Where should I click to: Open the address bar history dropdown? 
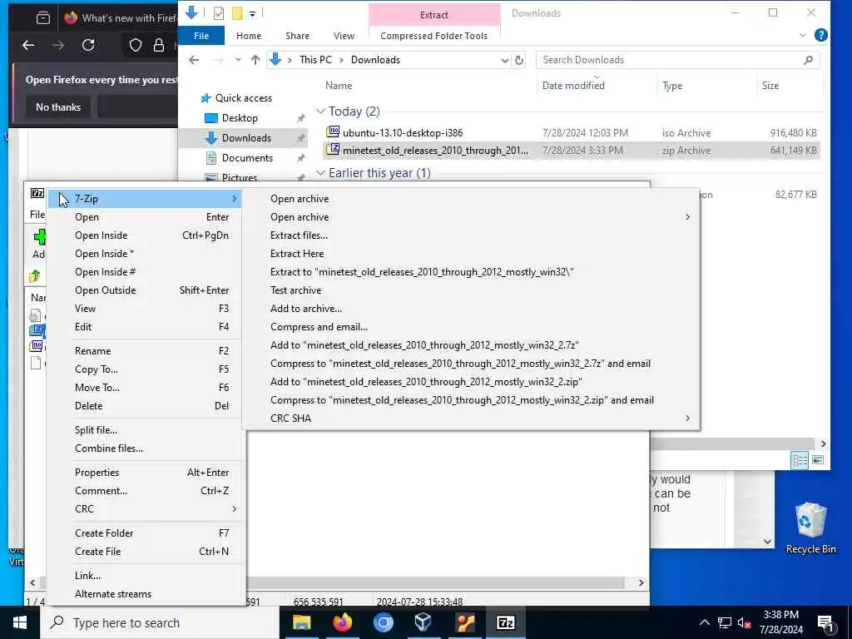505,60
